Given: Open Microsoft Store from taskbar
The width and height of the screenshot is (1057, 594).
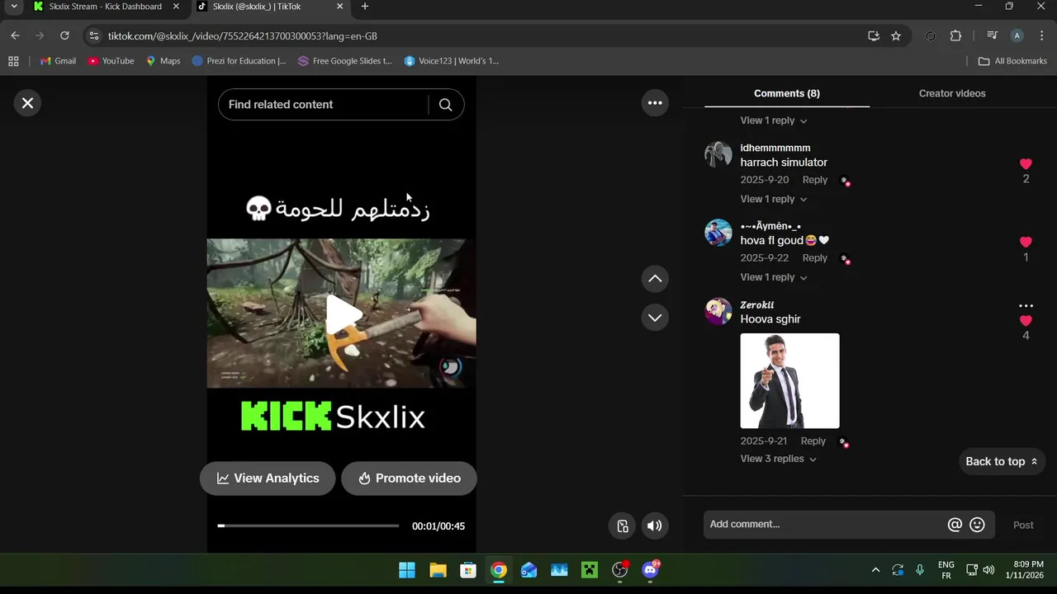Looking at the screenshot, I should coord(468,570).
